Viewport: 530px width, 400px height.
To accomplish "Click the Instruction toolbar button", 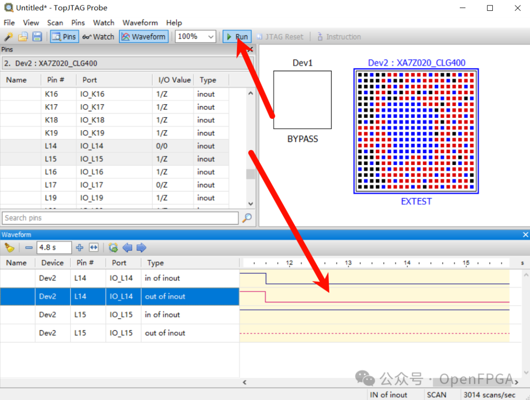I will (339, 36).
